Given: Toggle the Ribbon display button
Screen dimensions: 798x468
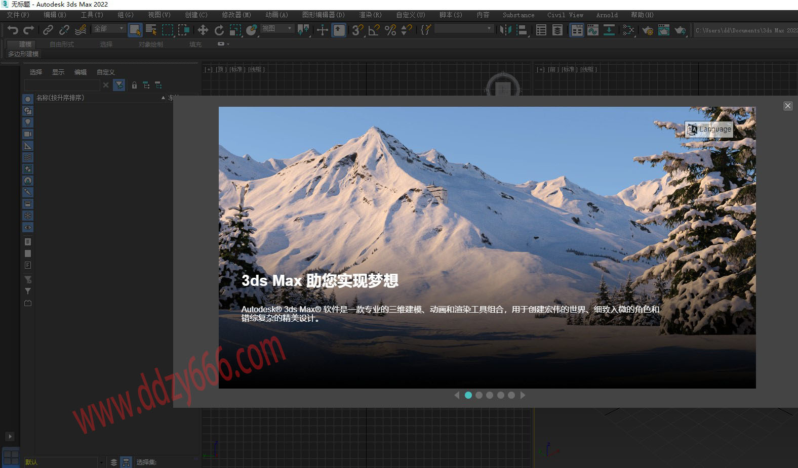Looking at the screenshot, I should [577, 30].
